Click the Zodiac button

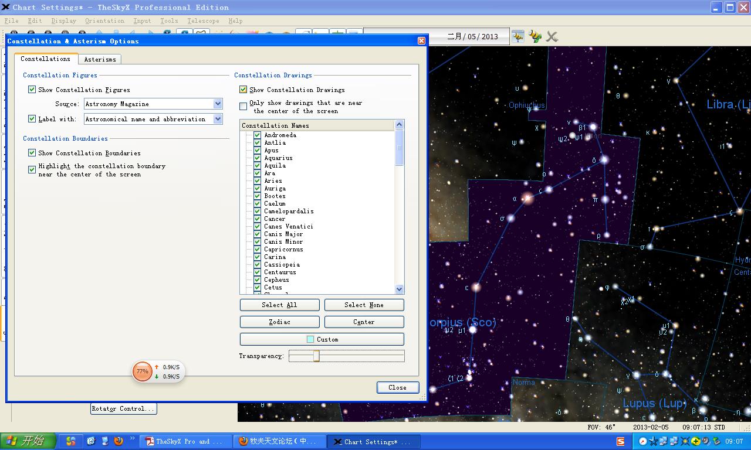(x=279, y=322)
